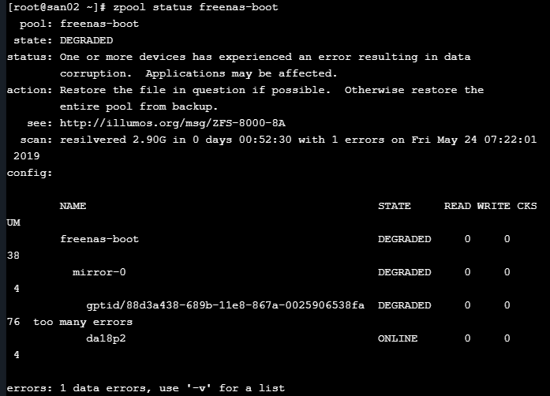Click the zpool status freenas-boot command text
The height and width of the screenshot is (396, 550).
click(196, 7)
